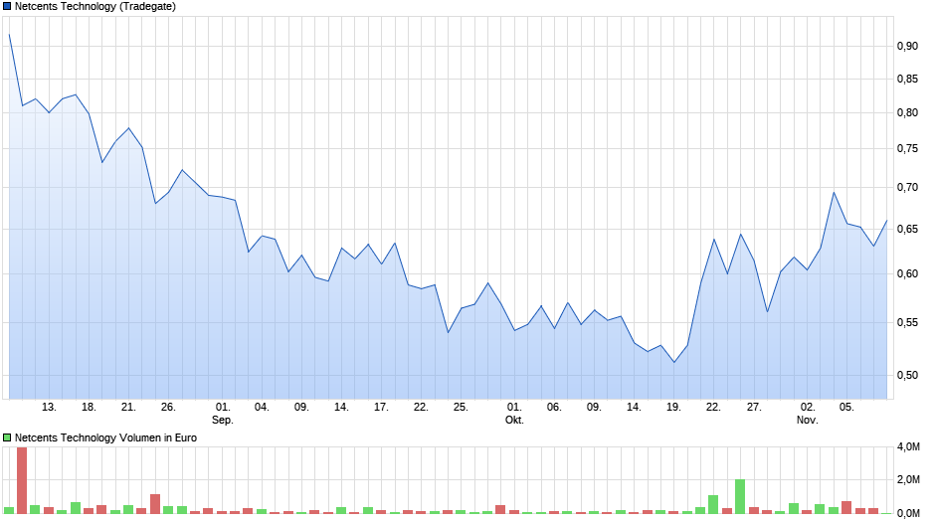Click the 'Sep.' month label

coord(223,420)
